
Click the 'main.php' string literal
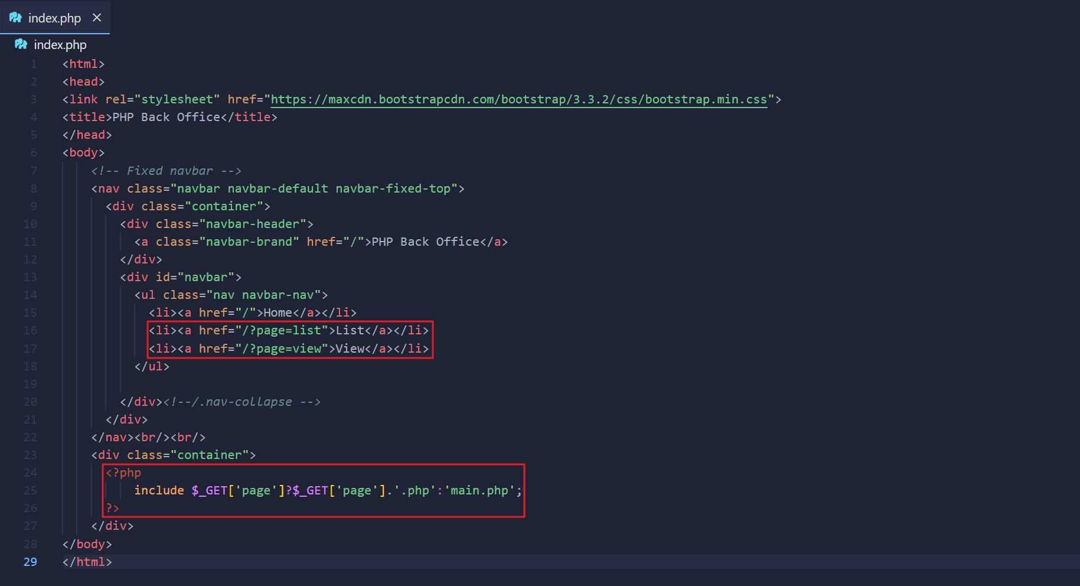point(479,490)
